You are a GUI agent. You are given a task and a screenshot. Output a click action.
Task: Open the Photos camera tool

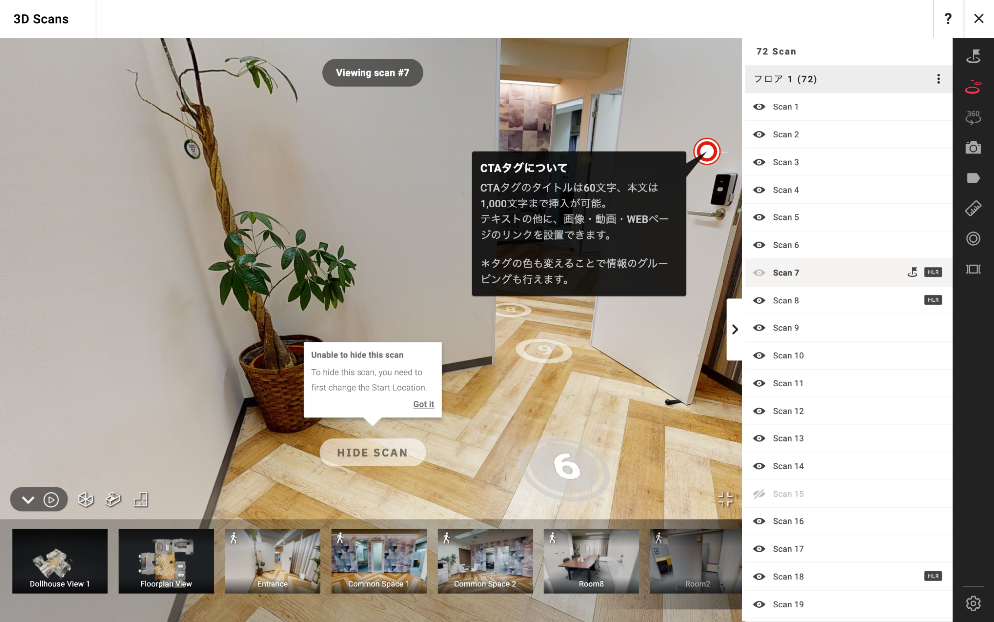[973, 148]
